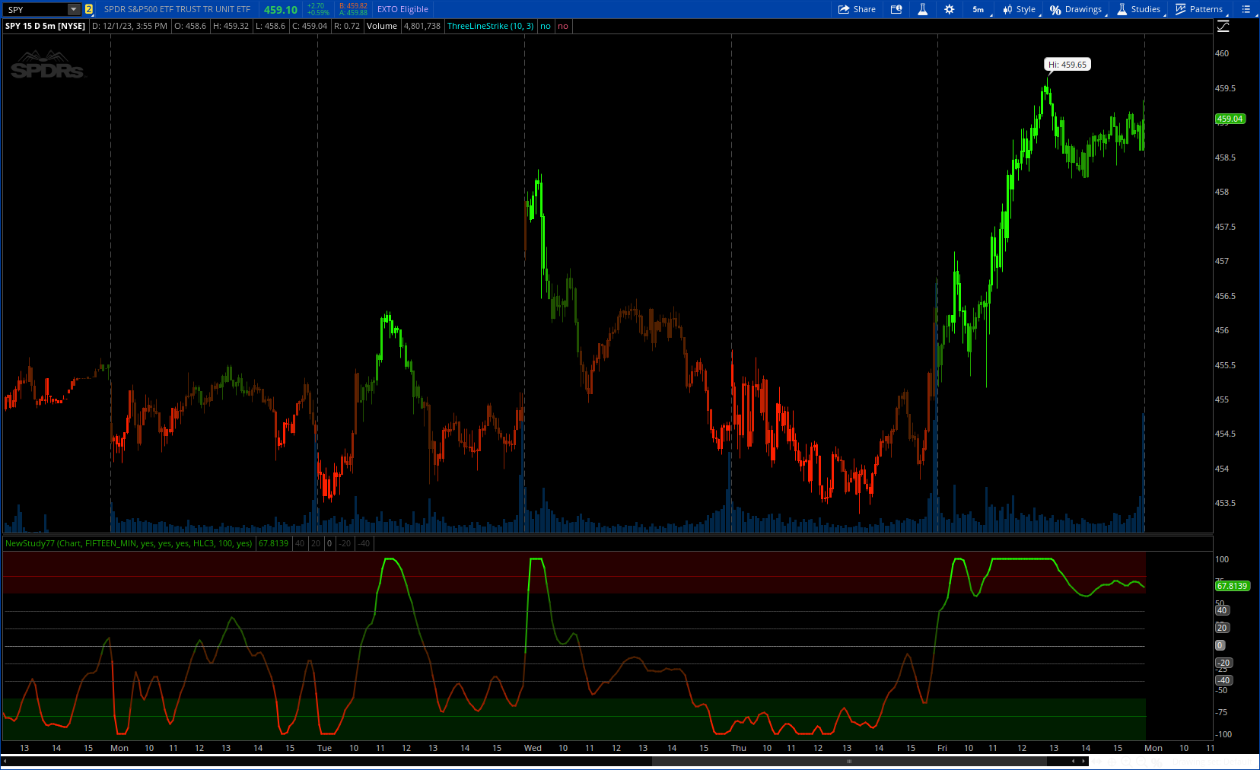Click the -20 value in study header
Image resolution: width=1260 pixels, height=770 pixels.
(x=345, y=543)
